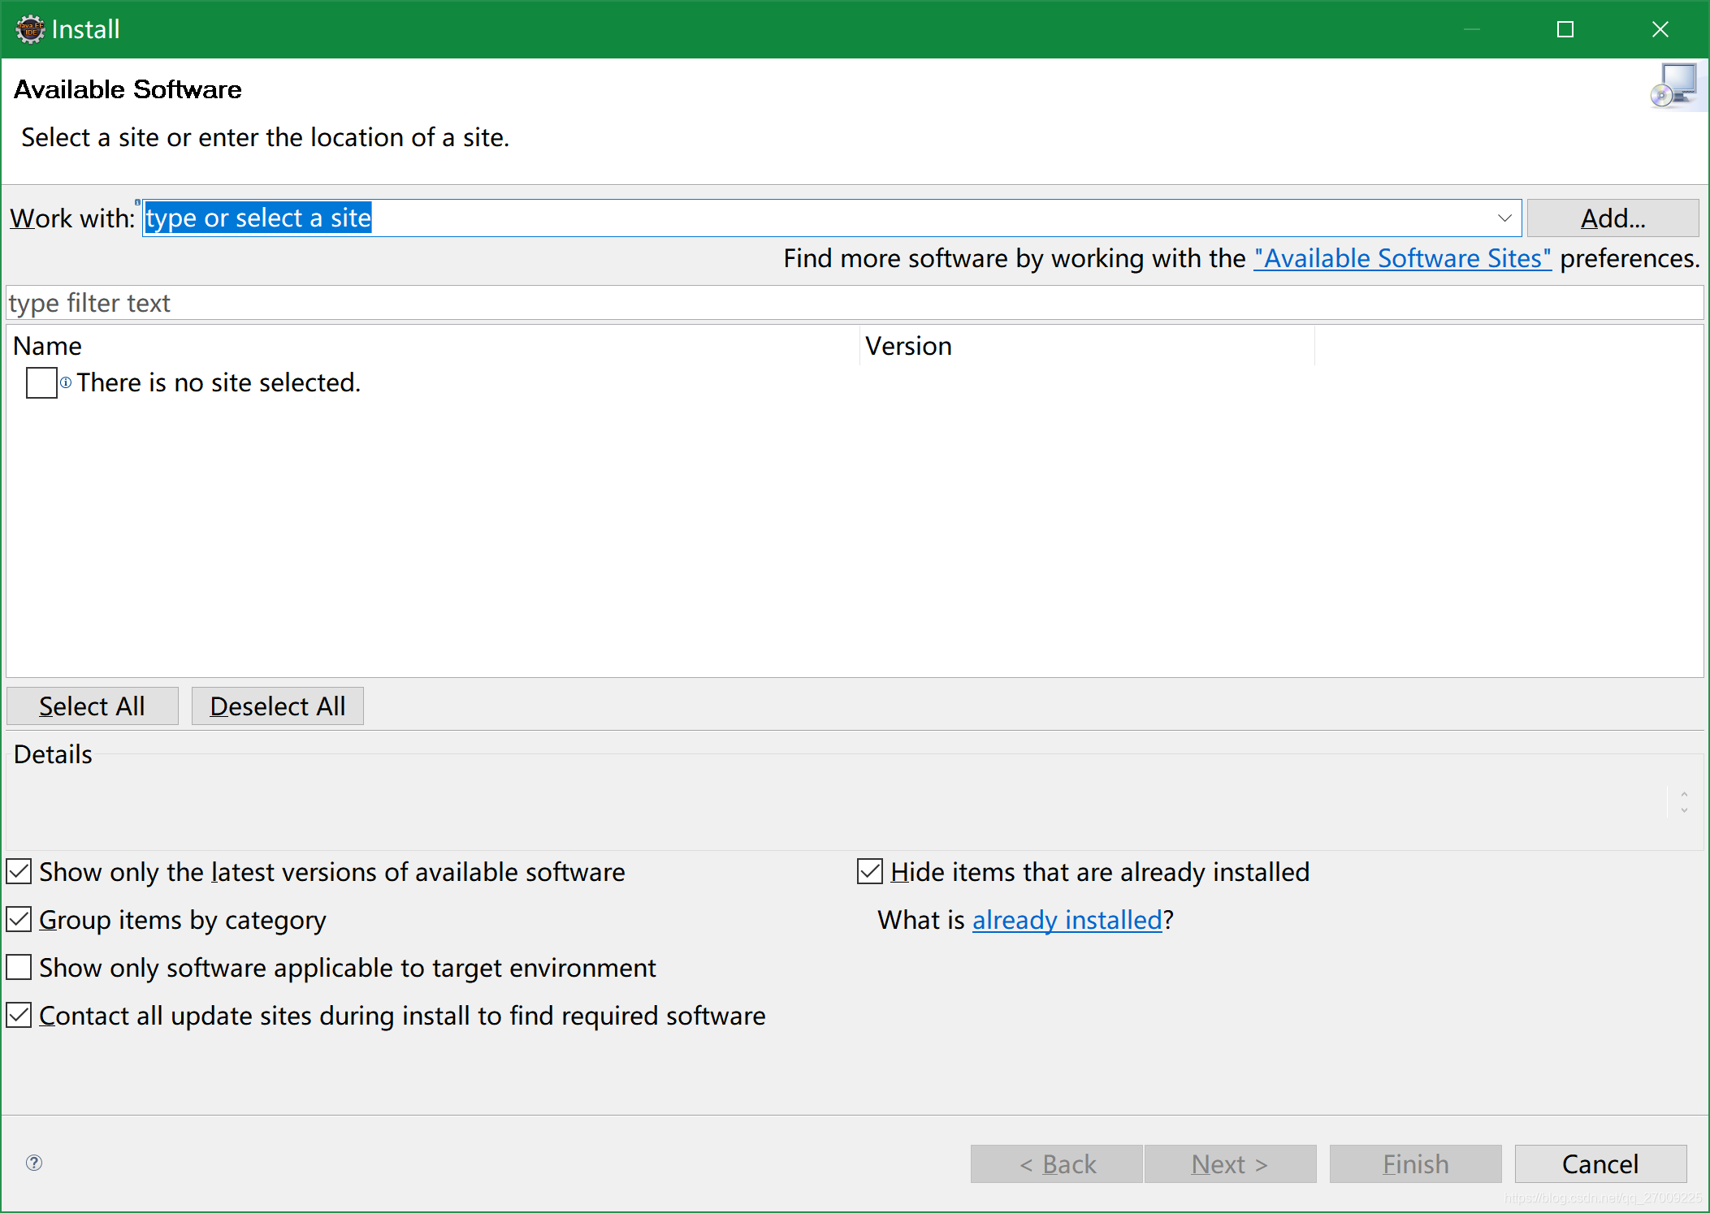Enable Show only software for target environment
The height and width of the screenshot is (1213, 1710).
click(19, 969)
